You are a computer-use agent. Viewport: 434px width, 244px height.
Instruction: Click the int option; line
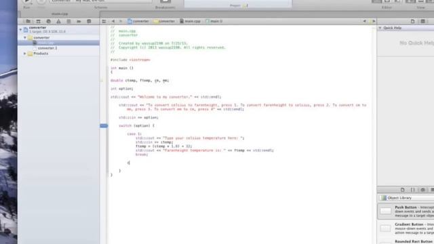tap(122, 89)
